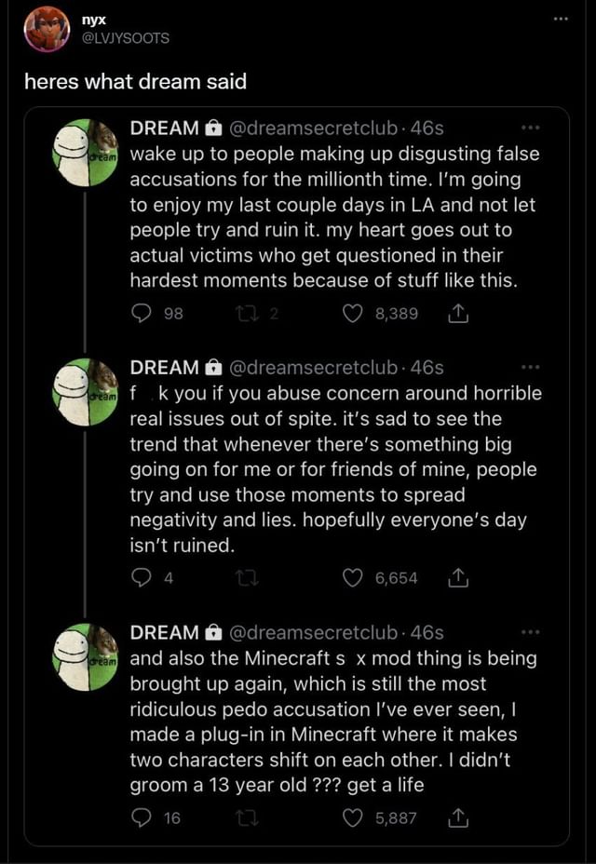Click the reply icon on the first Dream tweet
The image size is (596, 864).
140,313
